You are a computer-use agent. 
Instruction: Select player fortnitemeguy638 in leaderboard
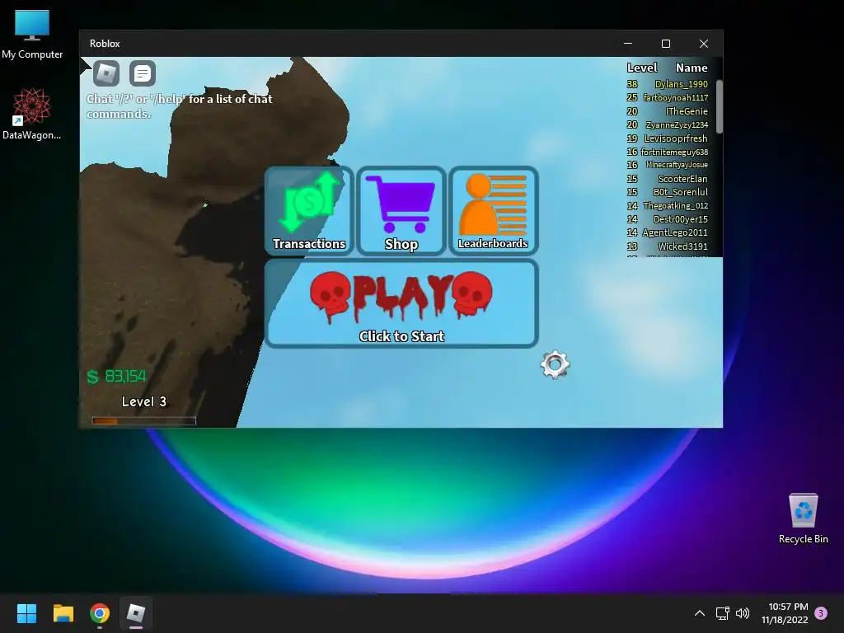[674, 152]
